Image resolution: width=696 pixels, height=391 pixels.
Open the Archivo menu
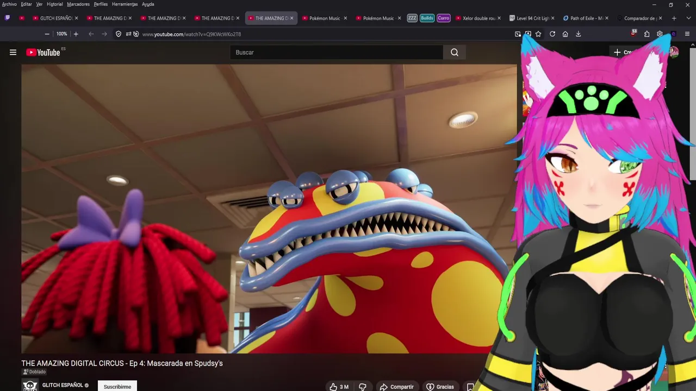(x=9, y=4)
